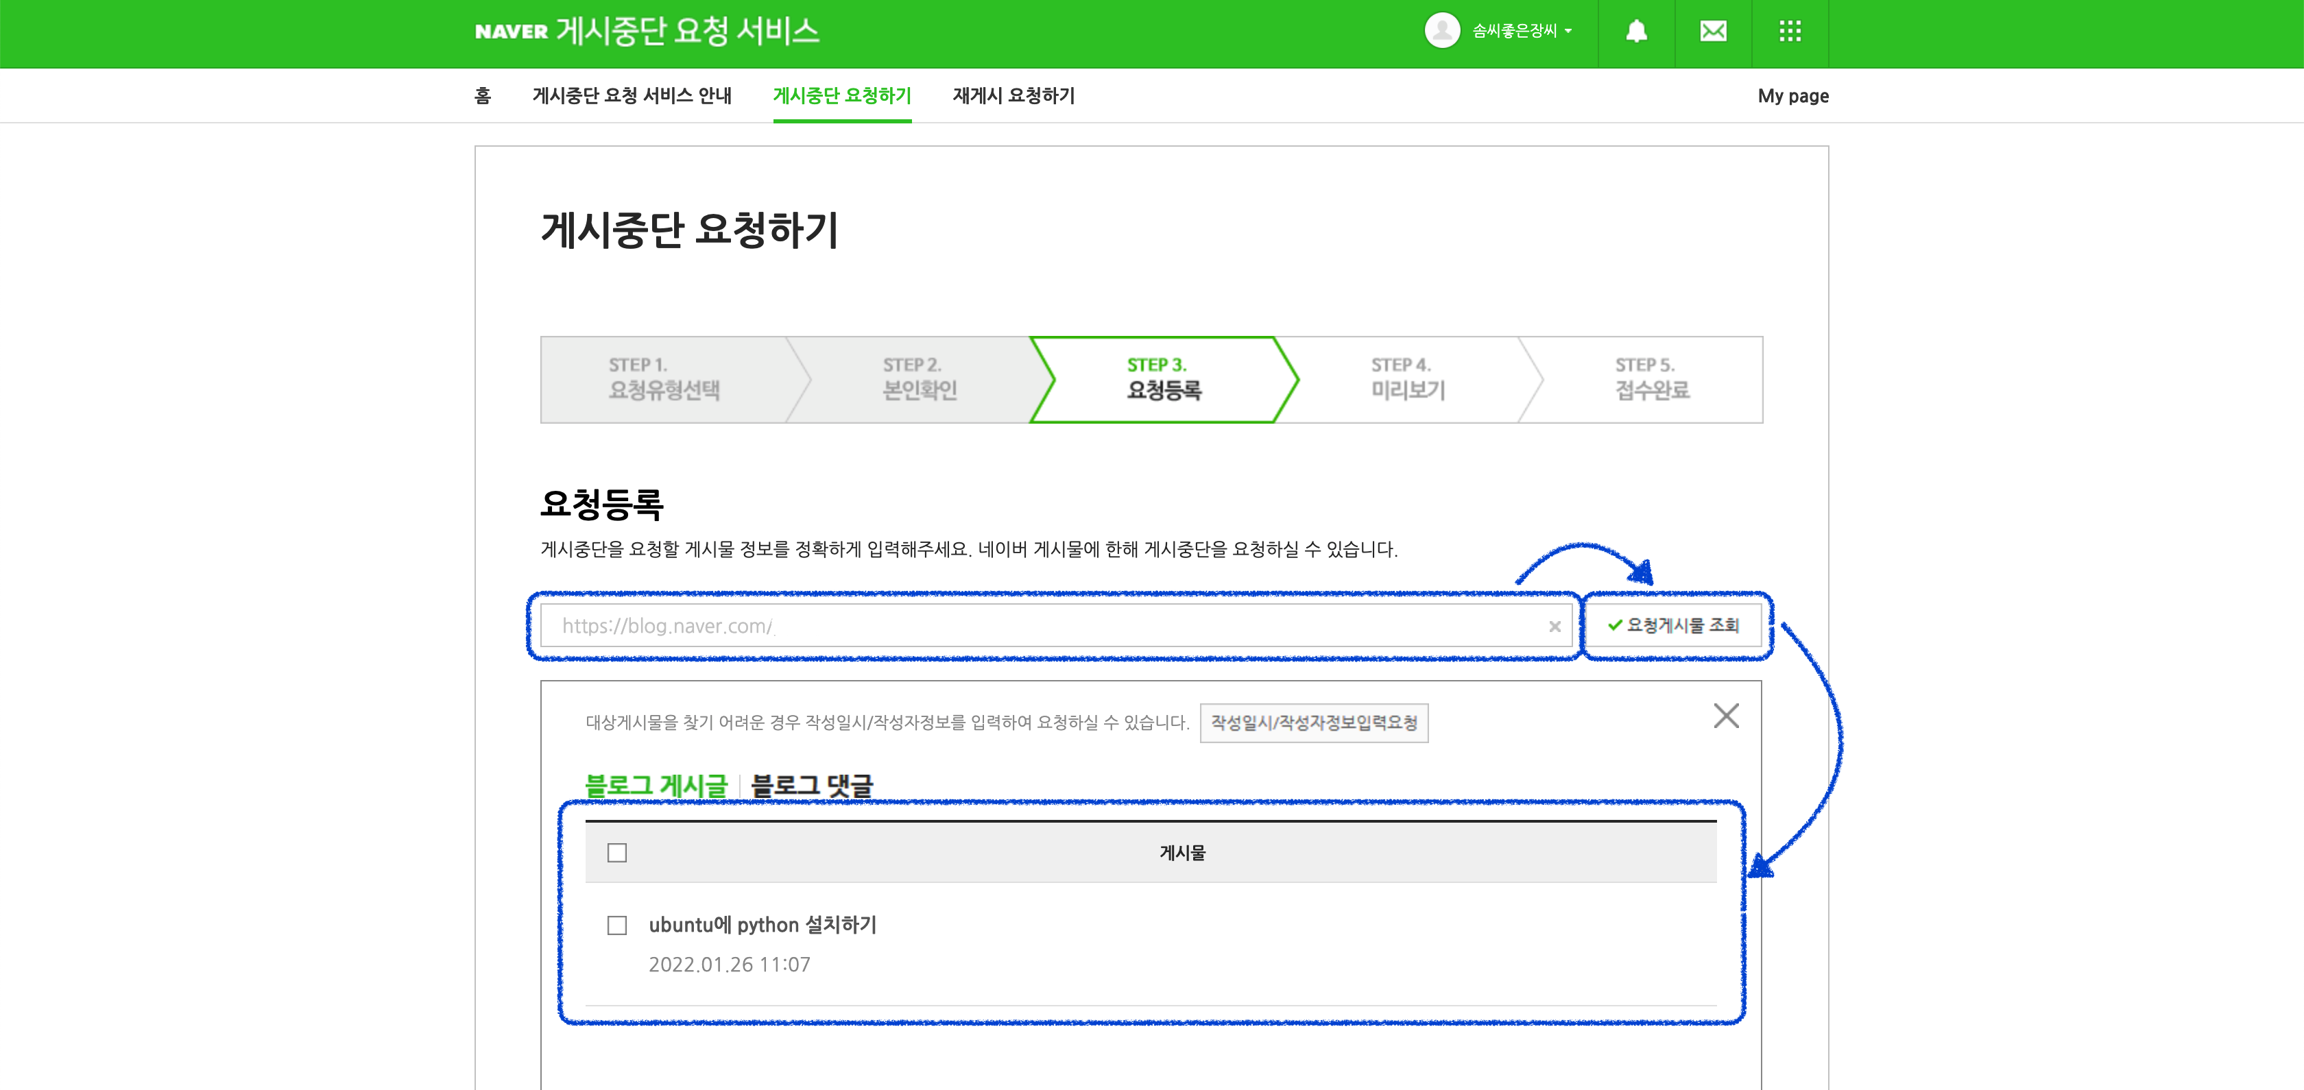Expand the 솜씨좋은장씨 account dropdown
The height and width of the screenshot is (1090, 2304).
1522,32
